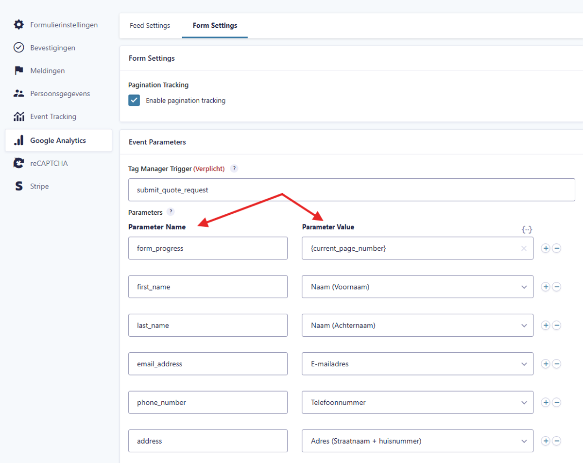Disable the pagination tracking checkbox
Screen dimensions: 583x463
(134, 101)
